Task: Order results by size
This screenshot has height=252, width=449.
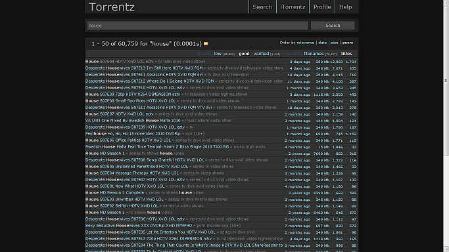Action: (335, 43)
